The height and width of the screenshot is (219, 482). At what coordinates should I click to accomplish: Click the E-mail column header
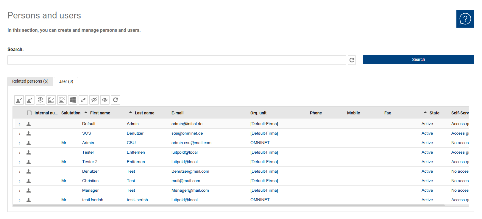[177, 113]
